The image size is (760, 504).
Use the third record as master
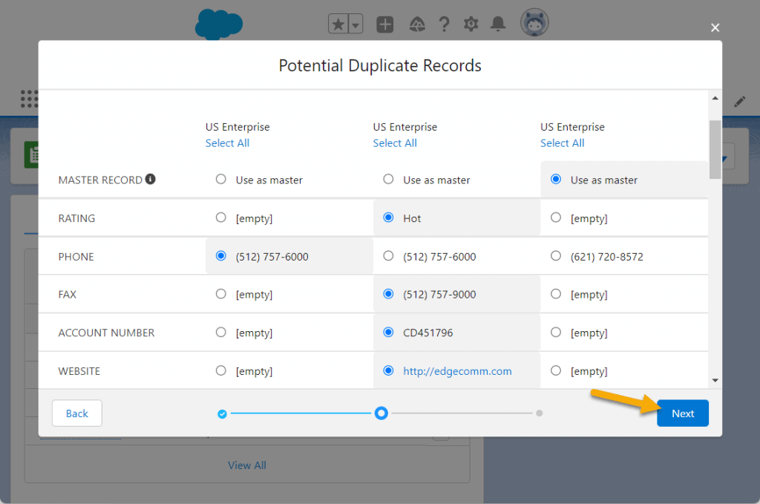coord(554,179)
